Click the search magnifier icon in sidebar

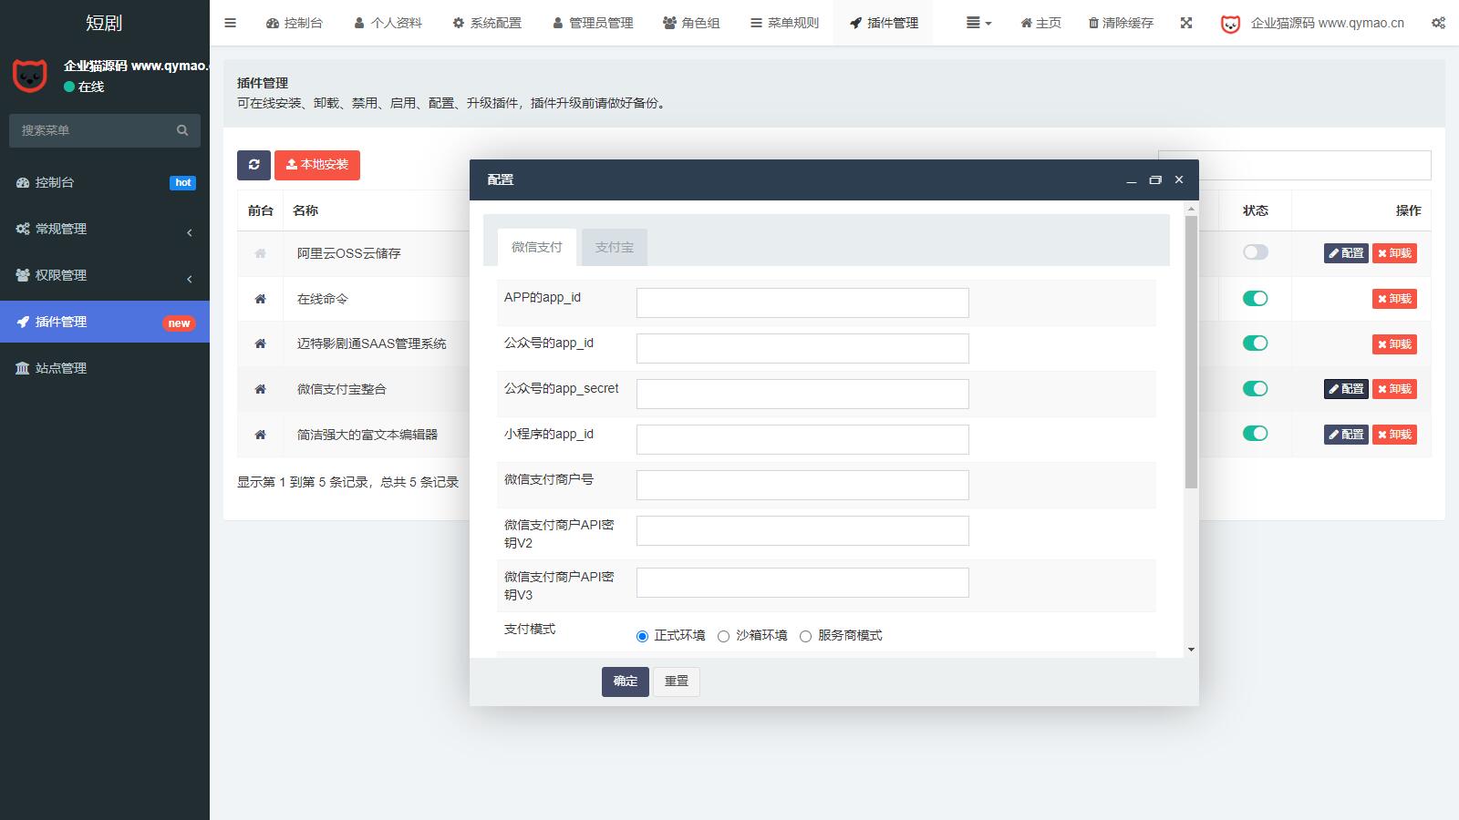point(182,130)
